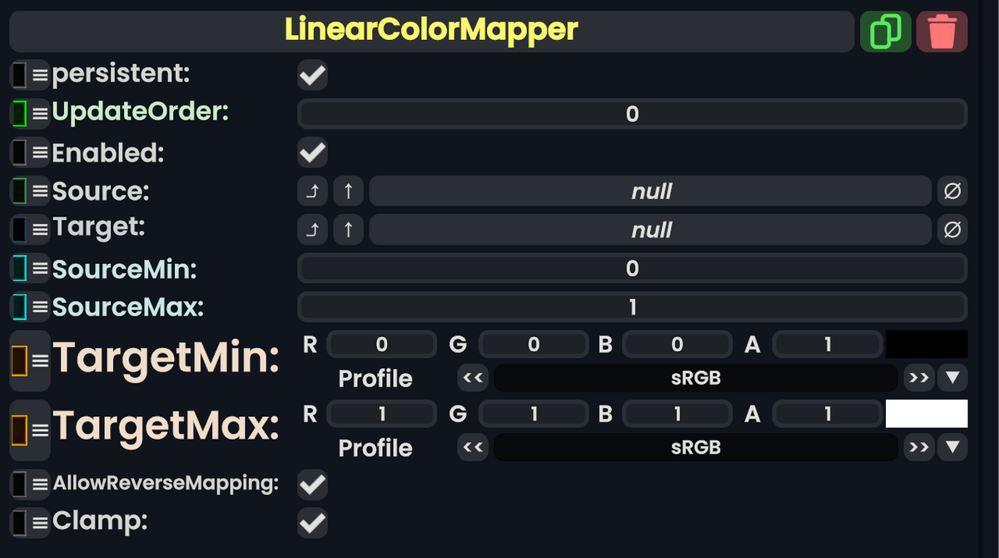Duplicate the LinearColorMapper node

click(885, 30)
